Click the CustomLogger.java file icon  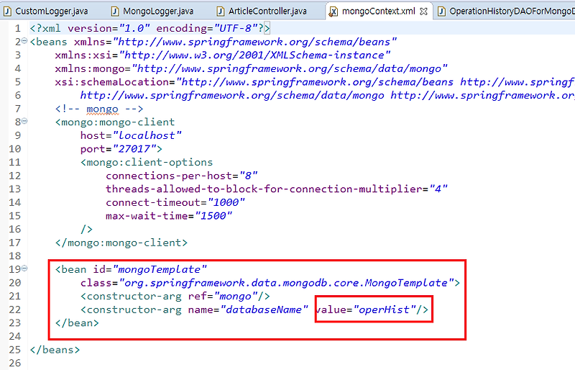(x=7, y=12)
